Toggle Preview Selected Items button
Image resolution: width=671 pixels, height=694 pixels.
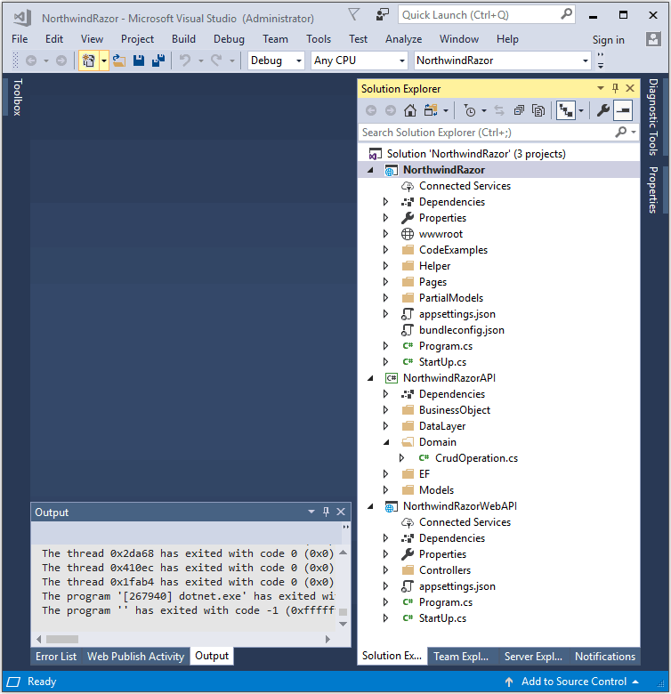pyautogui.click(x=623, y=110)
